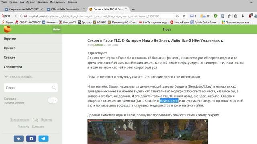Open the Fable game screenshot image

pyautogui.click(x=147, y=132)
